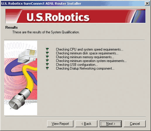Select 'Checking minimum operation system requirements' line
Viewport: 151px width, 131px height.
point(91,61)
